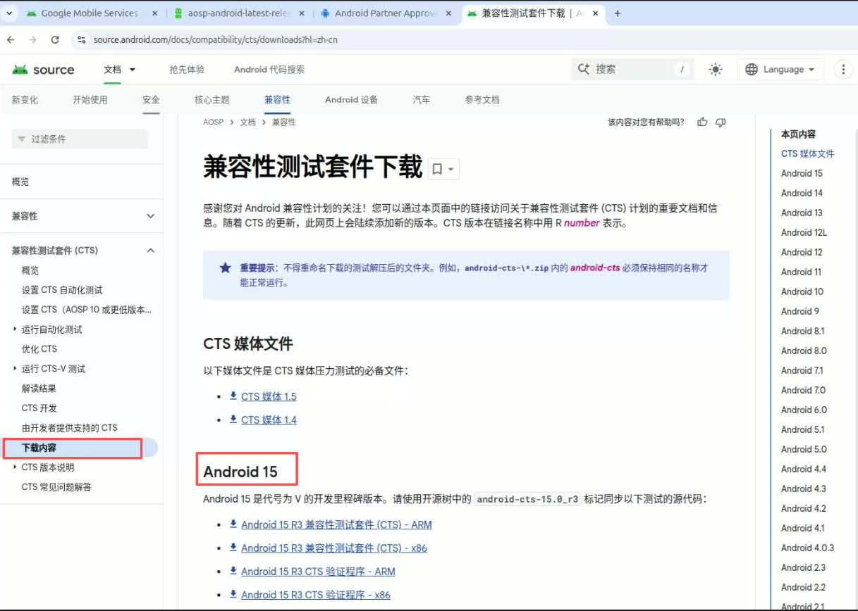Select the Android 设备 navigation tab
Screen dimensions: 858x611
[x=351, y=100]
